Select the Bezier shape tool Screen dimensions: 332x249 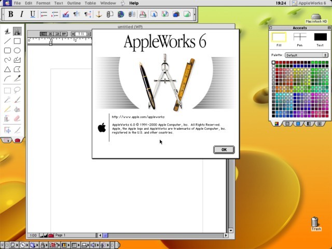pos(17,60)
